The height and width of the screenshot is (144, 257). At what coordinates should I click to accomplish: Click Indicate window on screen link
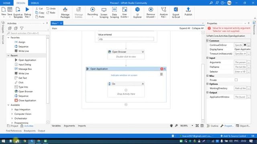[x=124, y=75]
